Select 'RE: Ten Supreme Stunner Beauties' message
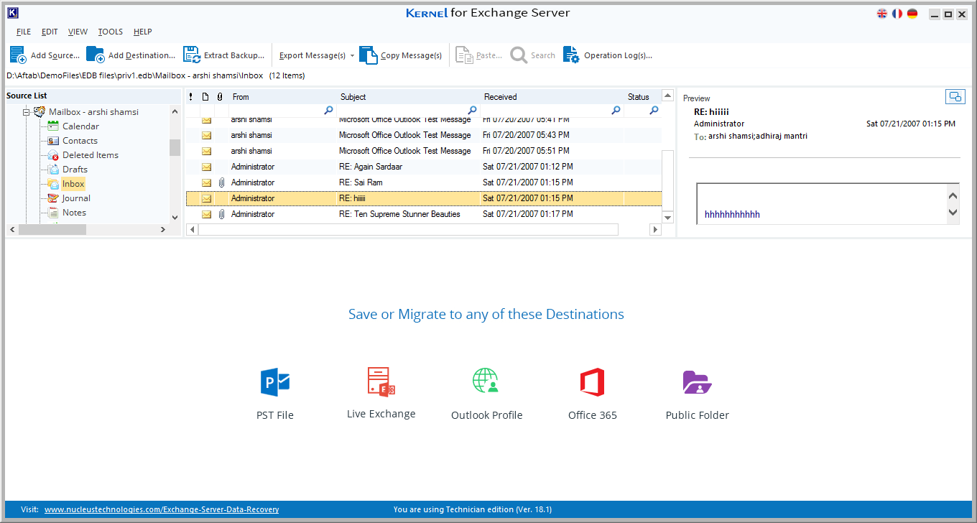Viewport: 977px width, 523px height. (x=424, y=214)
